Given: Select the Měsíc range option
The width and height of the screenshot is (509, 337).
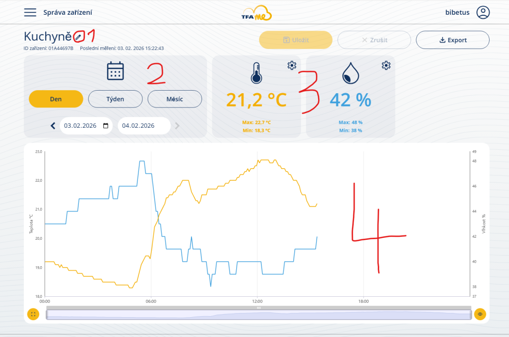Looking at the screenshot, I should pos(175,99).
